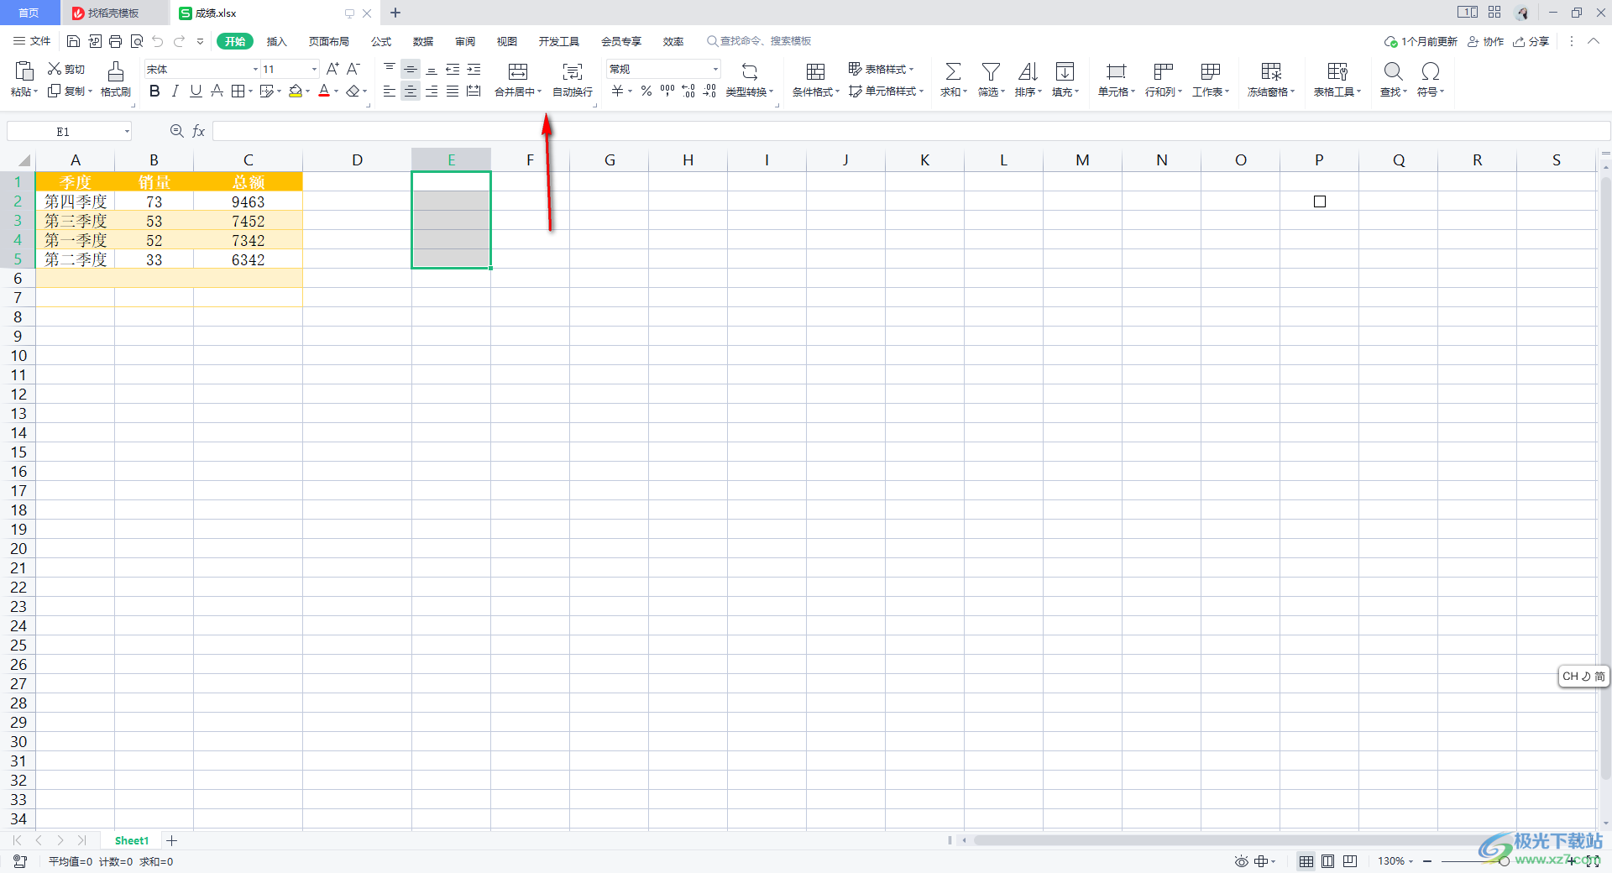Image resolution: width=1612 pixels, height=873 pixels.
Task: Open the Formulas (公式) tab
Action: click(381, 41)
